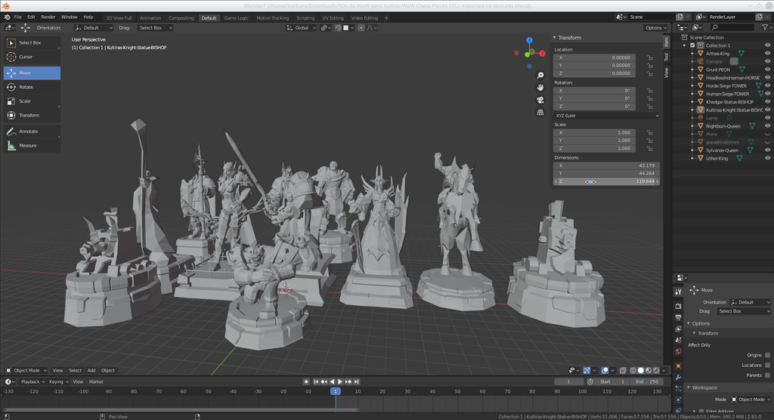Viewport: 774px width, 420px height.
Task: Click frame 1 marker on the timeline
Action: [335, 391]
